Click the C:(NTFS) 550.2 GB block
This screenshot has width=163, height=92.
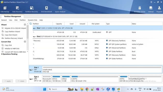coord(95,79)
